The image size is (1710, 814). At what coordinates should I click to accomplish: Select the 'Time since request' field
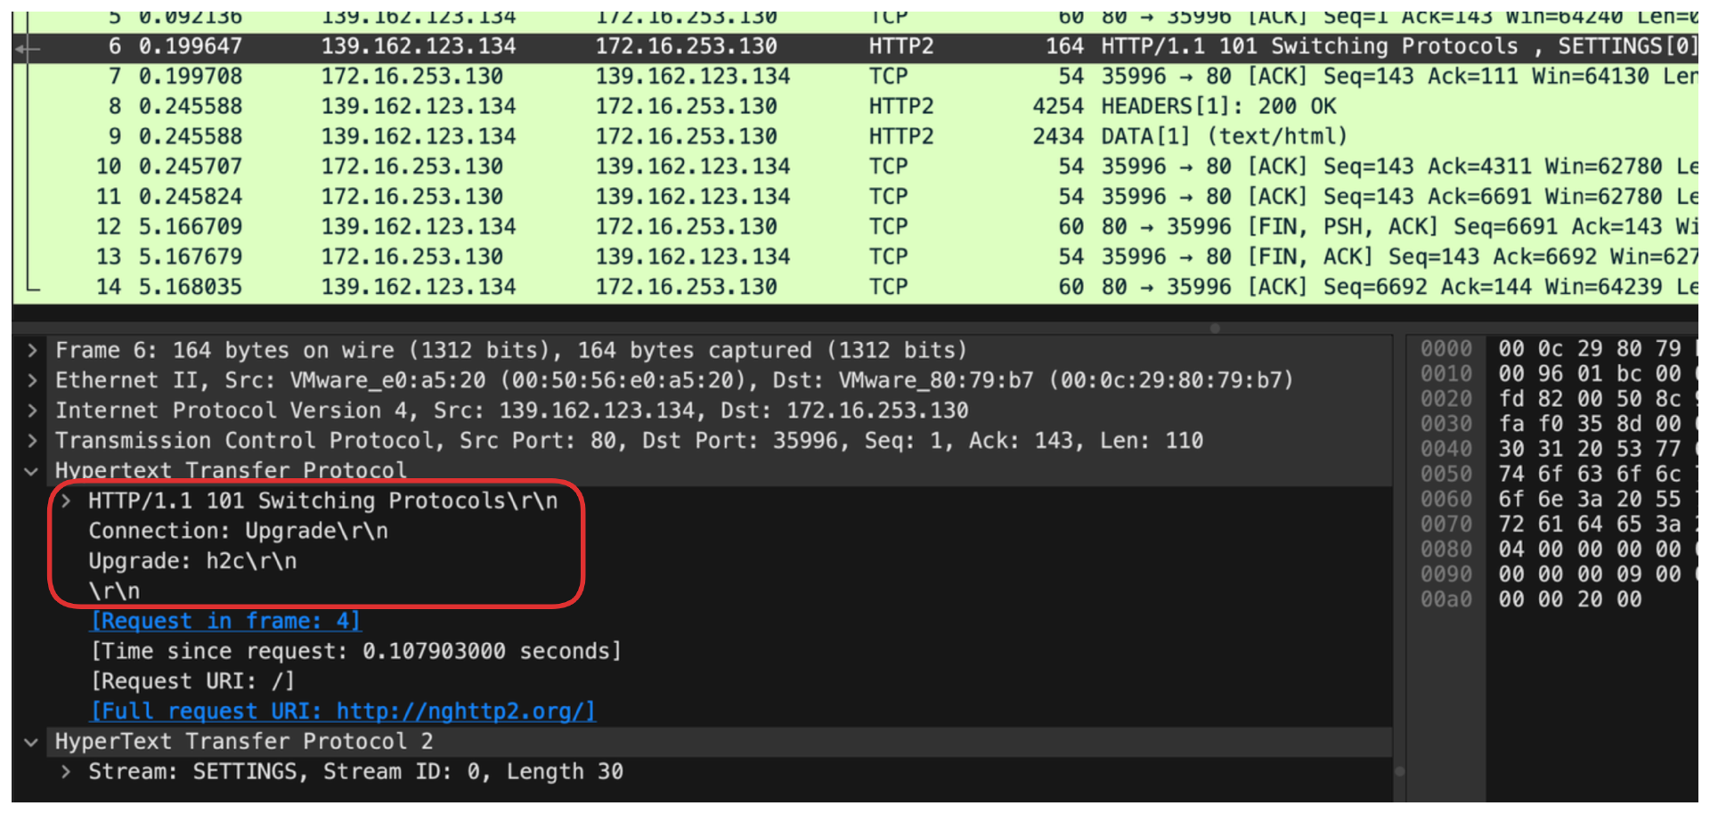click(x=355, y=651)
